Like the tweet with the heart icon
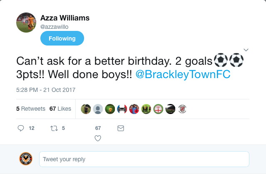266x175 pixels. (98, 138)
